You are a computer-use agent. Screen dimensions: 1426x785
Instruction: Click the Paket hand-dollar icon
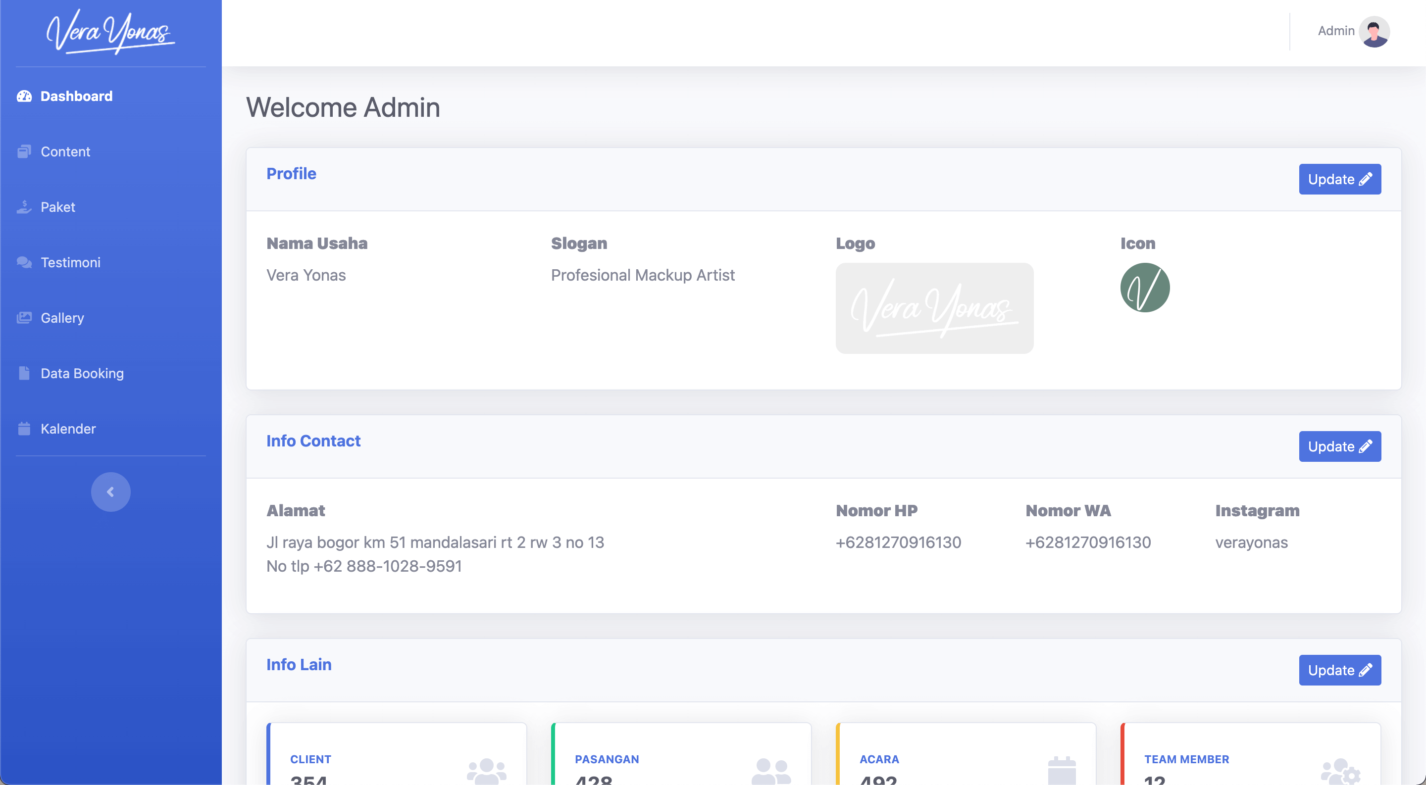point(24,207)
